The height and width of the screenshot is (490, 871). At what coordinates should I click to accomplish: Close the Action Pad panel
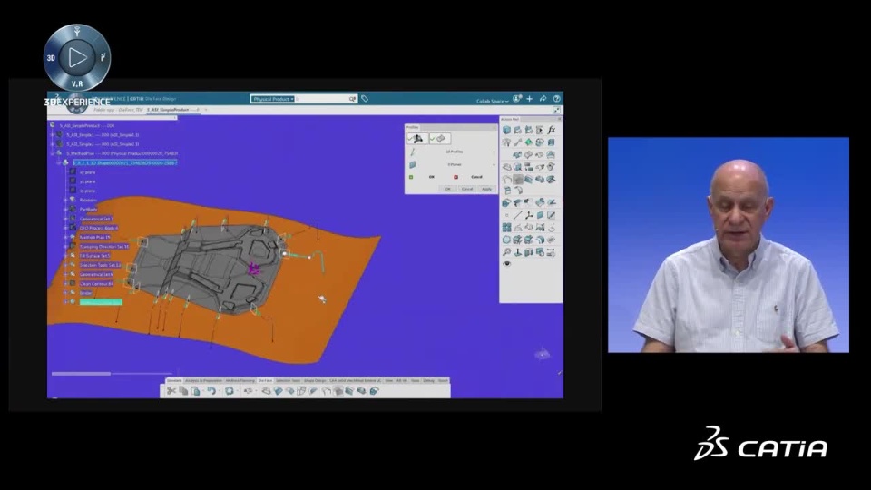[560, 119]
